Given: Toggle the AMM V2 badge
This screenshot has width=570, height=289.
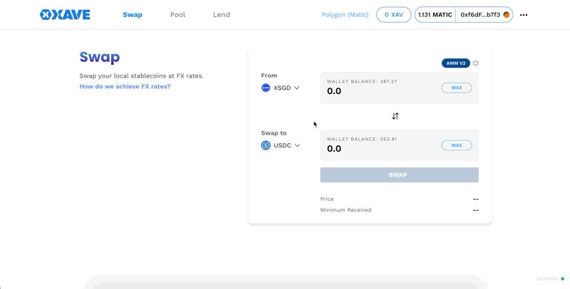Looking at the screenshot, I should [455, 63].
